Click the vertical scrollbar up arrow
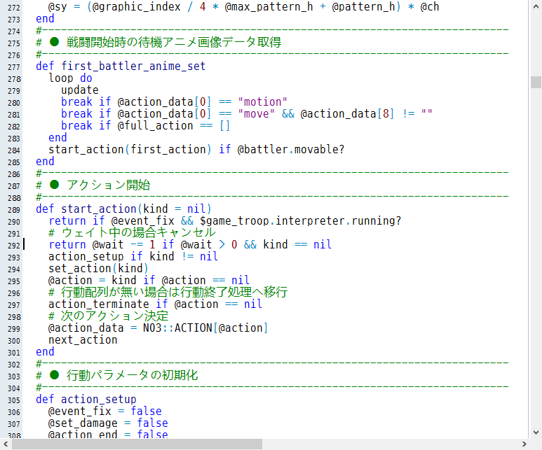Viewport: 542px width, 450px height. [x=536, y=6]
